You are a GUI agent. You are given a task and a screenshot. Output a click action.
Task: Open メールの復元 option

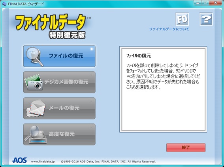click(x=59, y=108)
